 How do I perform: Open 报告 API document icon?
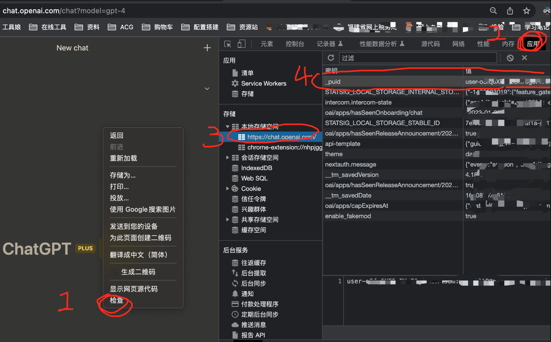(x=235, y=335)
